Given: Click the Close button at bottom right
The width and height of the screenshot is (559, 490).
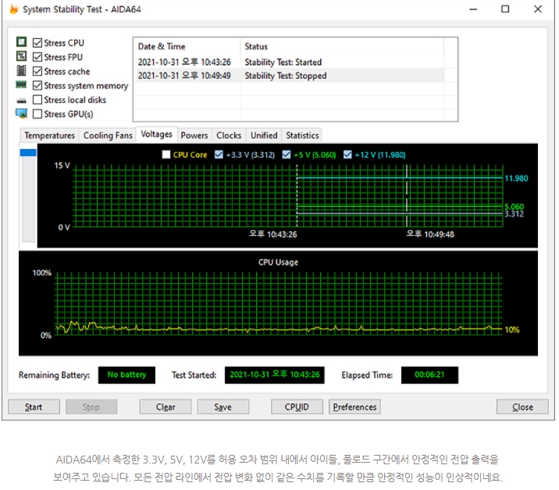Looking at the screenshot, I should (522, 407).
